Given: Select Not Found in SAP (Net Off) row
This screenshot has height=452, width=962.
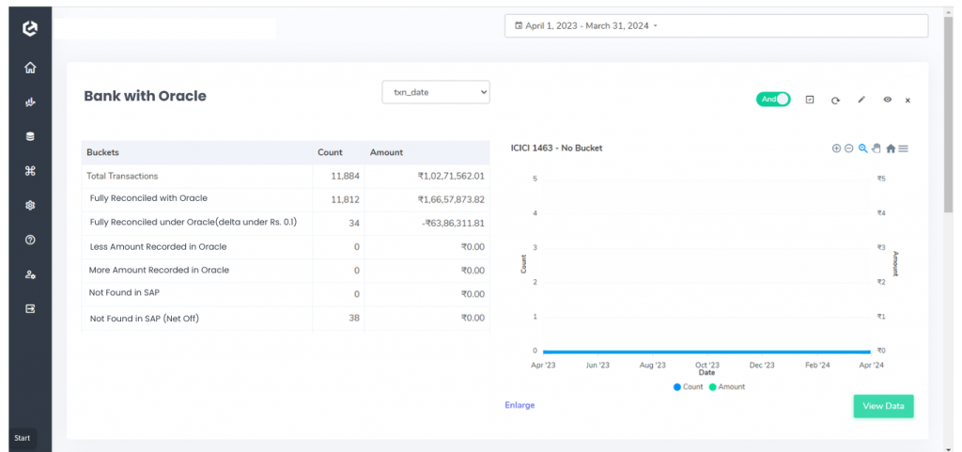Looking at the screenshot, I should (286, 319).
